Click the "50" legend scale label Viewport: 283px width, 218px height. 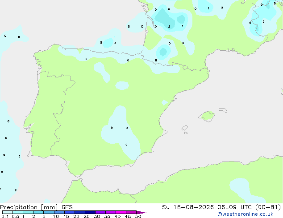(x=138, y=216)
